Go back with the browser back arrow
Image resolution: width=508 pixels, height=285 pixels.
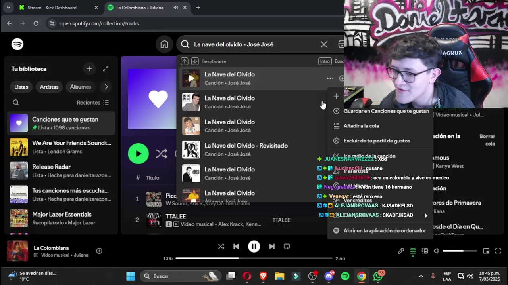point(9,23)
